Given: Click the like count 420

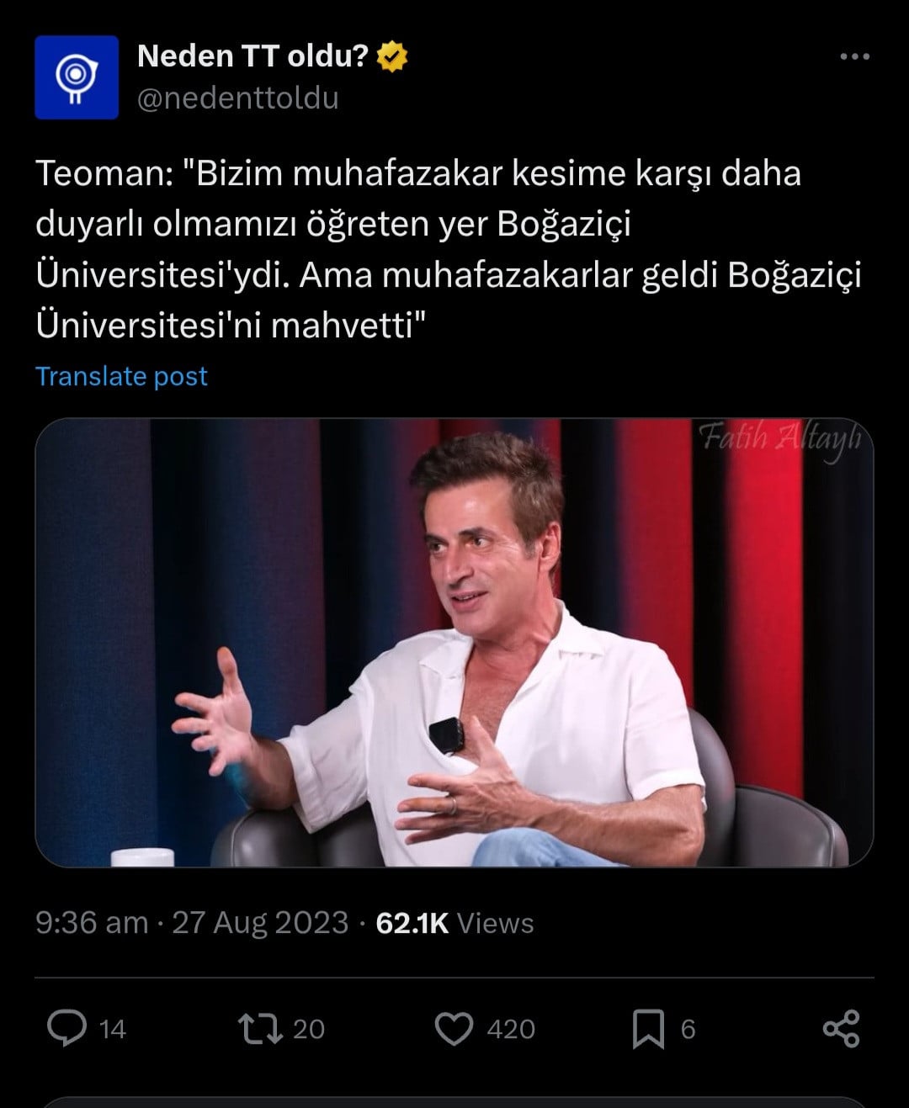Looking at the screenshot, I should (x=510, y=1029).
